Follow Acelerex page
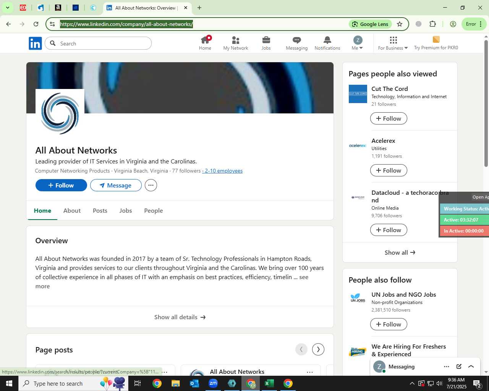Viewport: 489px width, 391px height. [389, 170]
